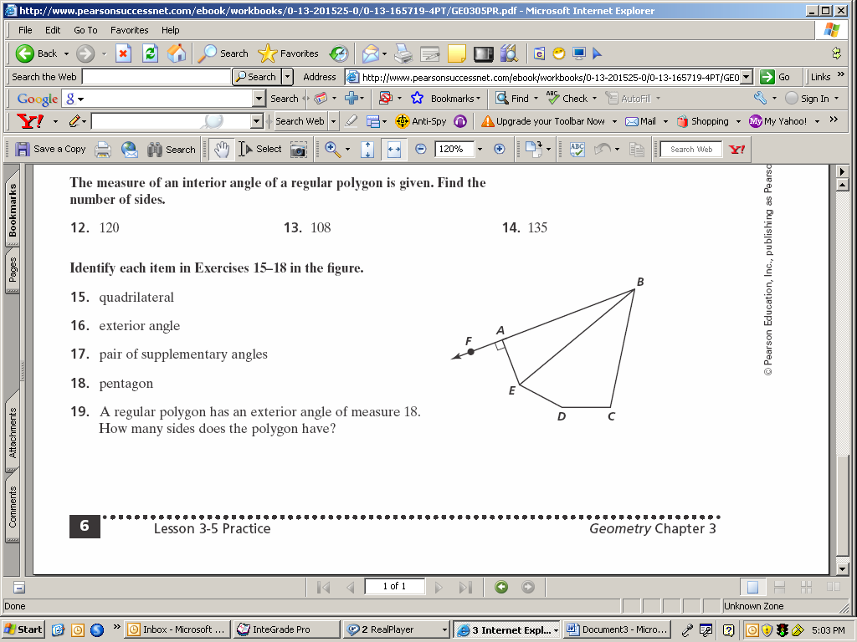Screen dimensions: 857x642
Task: Expand the address bar URL dropdown
Action: [747, 77]
